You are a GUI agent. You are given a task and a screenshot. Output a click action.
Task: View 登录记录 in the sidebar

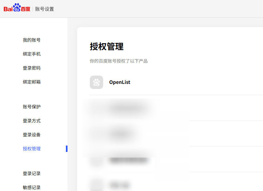click(32, 174)
